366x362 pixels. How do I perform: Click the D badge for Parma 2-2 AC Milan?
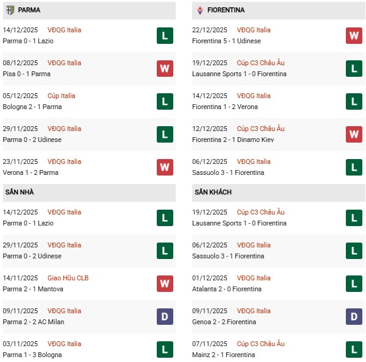164,316
